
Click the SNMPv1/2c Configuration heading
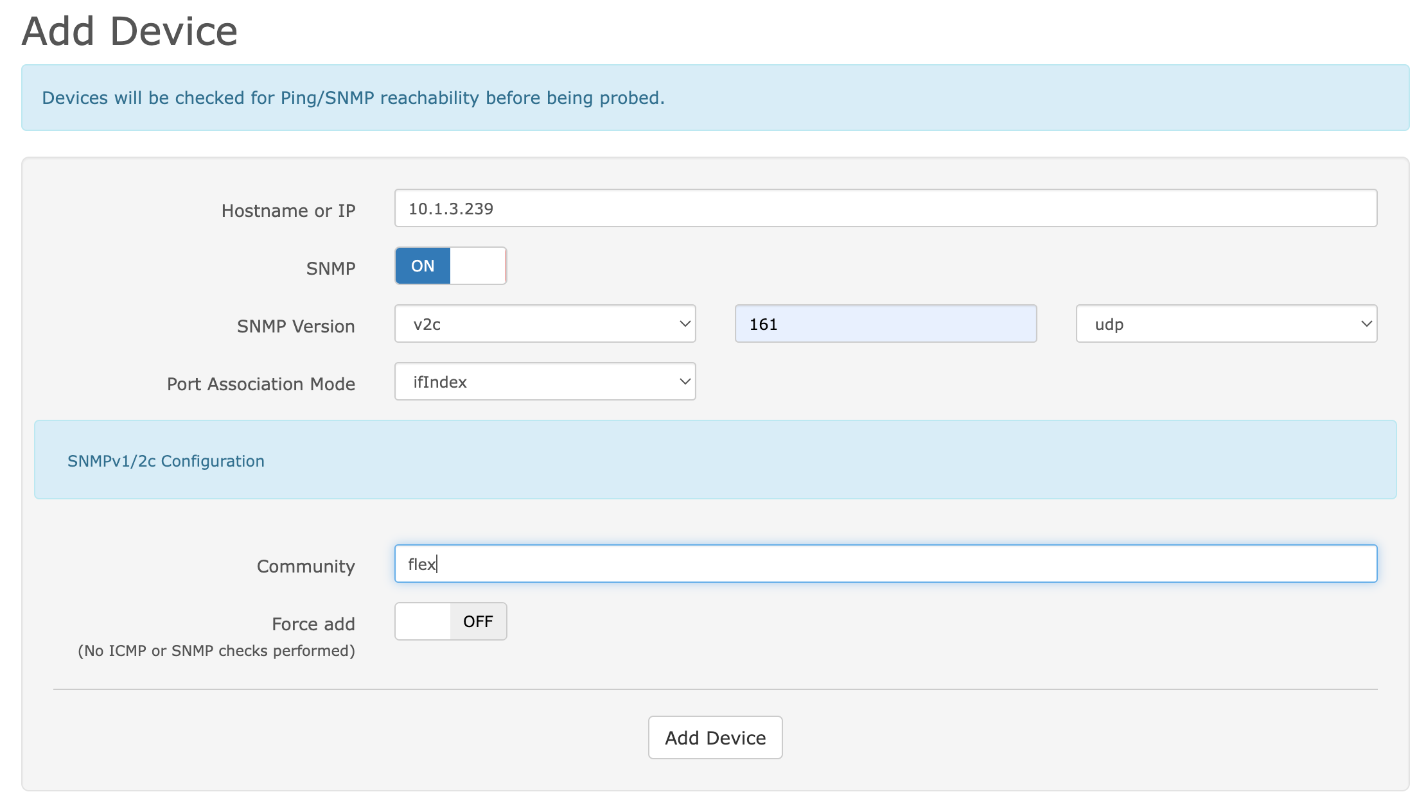pyautogui.click(x=166, y=461)
